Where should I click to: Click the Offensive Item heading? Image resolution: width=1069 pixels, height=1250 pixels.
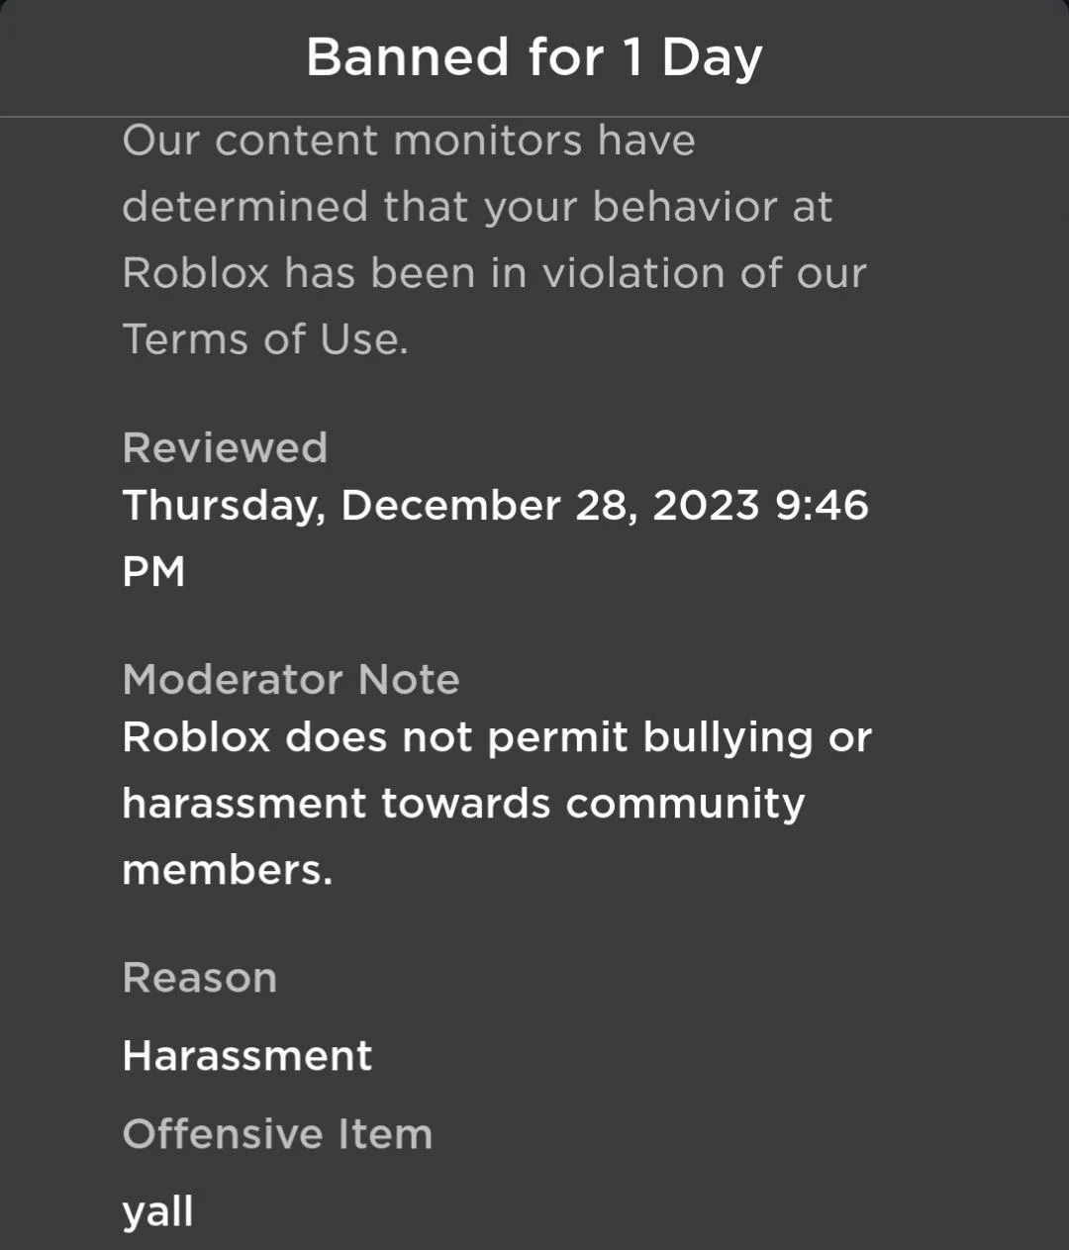[277, 1133]
